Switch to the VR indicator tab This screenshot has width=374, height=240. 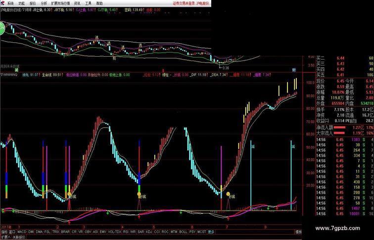[81, 232]
